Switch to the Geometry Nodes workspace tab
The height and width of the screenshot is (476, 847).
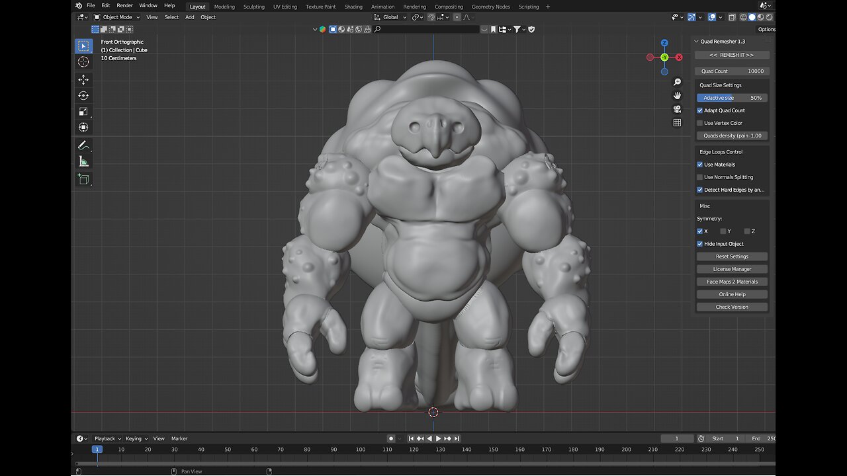[x=490, y=7]
